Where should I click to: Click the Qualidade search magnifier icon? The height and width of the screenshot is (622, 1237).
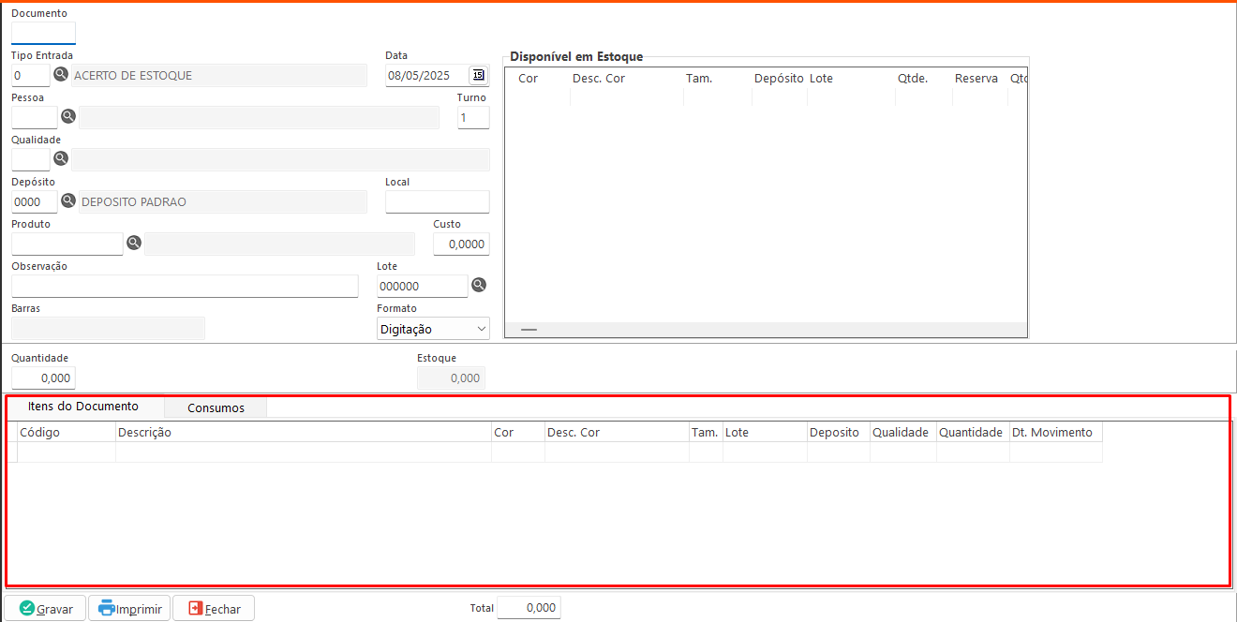pos(61,158)
